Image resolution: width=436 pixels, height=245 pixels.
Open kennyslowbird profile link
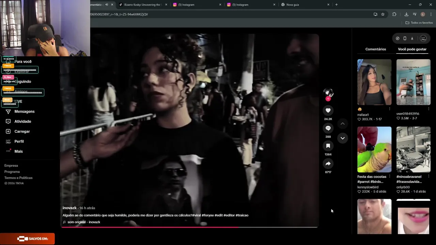click(x=368, y=187)
